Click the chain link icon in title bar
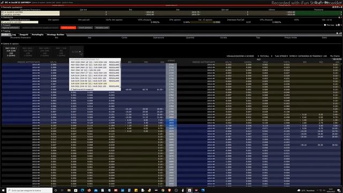 tap(2, 2)
